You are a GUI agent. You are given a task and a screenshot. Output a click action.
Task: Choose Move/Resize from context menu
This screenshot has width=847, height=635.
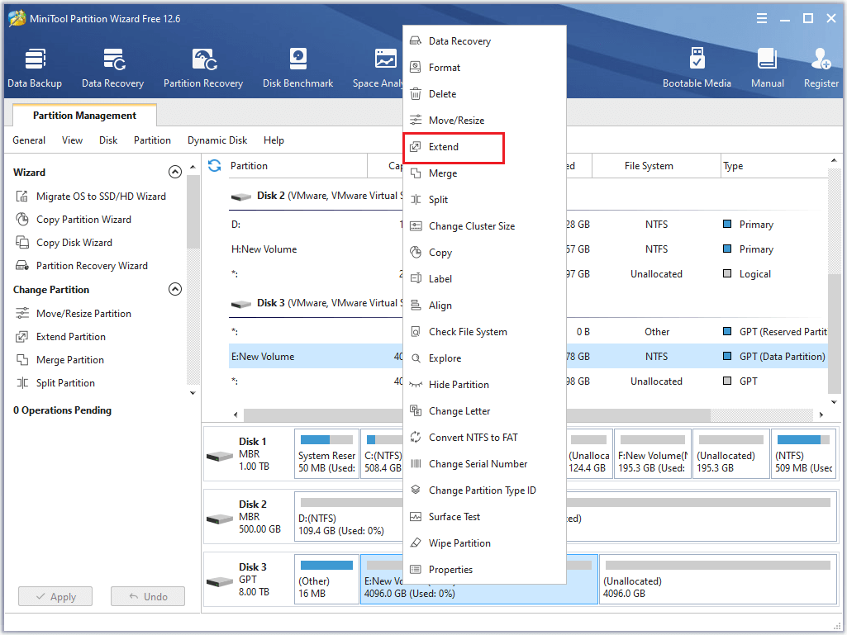coord(484,121)
